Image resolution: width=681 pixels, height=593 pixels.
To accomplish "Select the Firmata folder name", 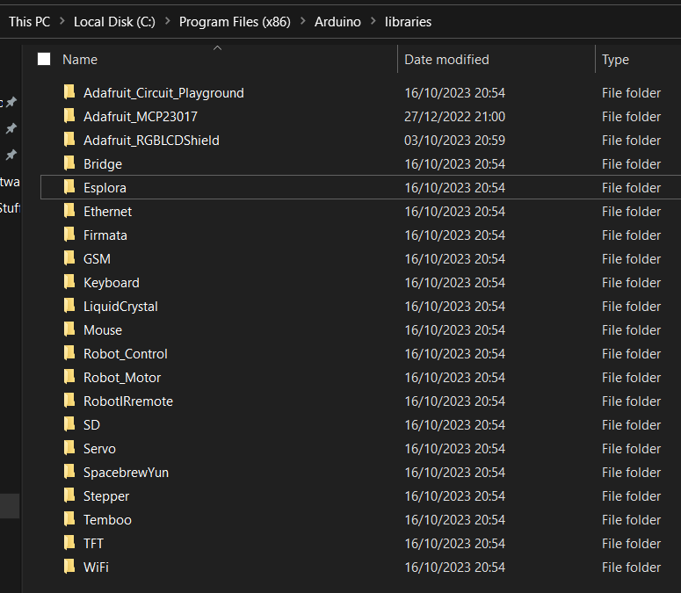I will (x=105, y=235).
